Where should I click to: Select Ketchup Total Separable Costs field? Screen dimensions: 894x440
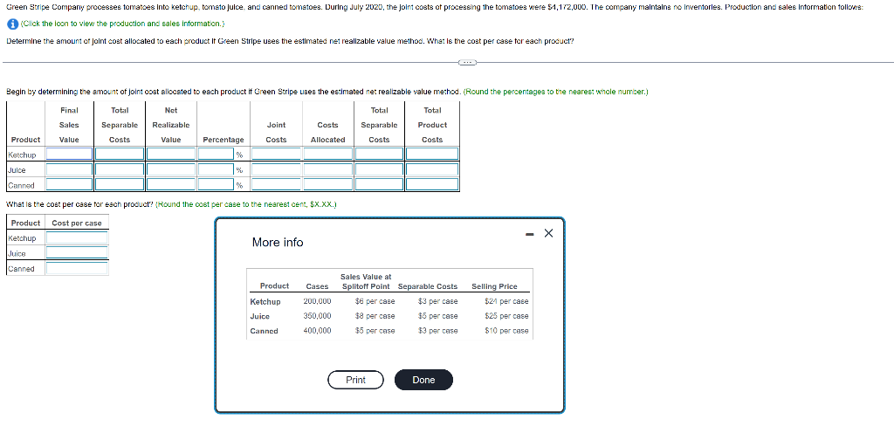coord(119,154)
